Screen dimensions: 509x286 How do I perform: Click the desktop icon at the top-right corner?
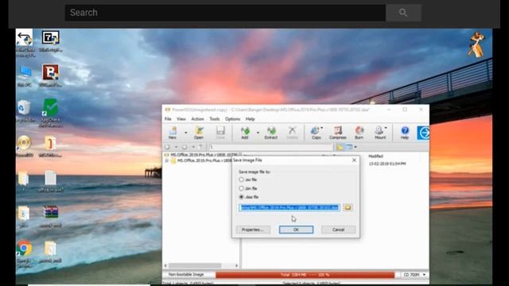477,44
